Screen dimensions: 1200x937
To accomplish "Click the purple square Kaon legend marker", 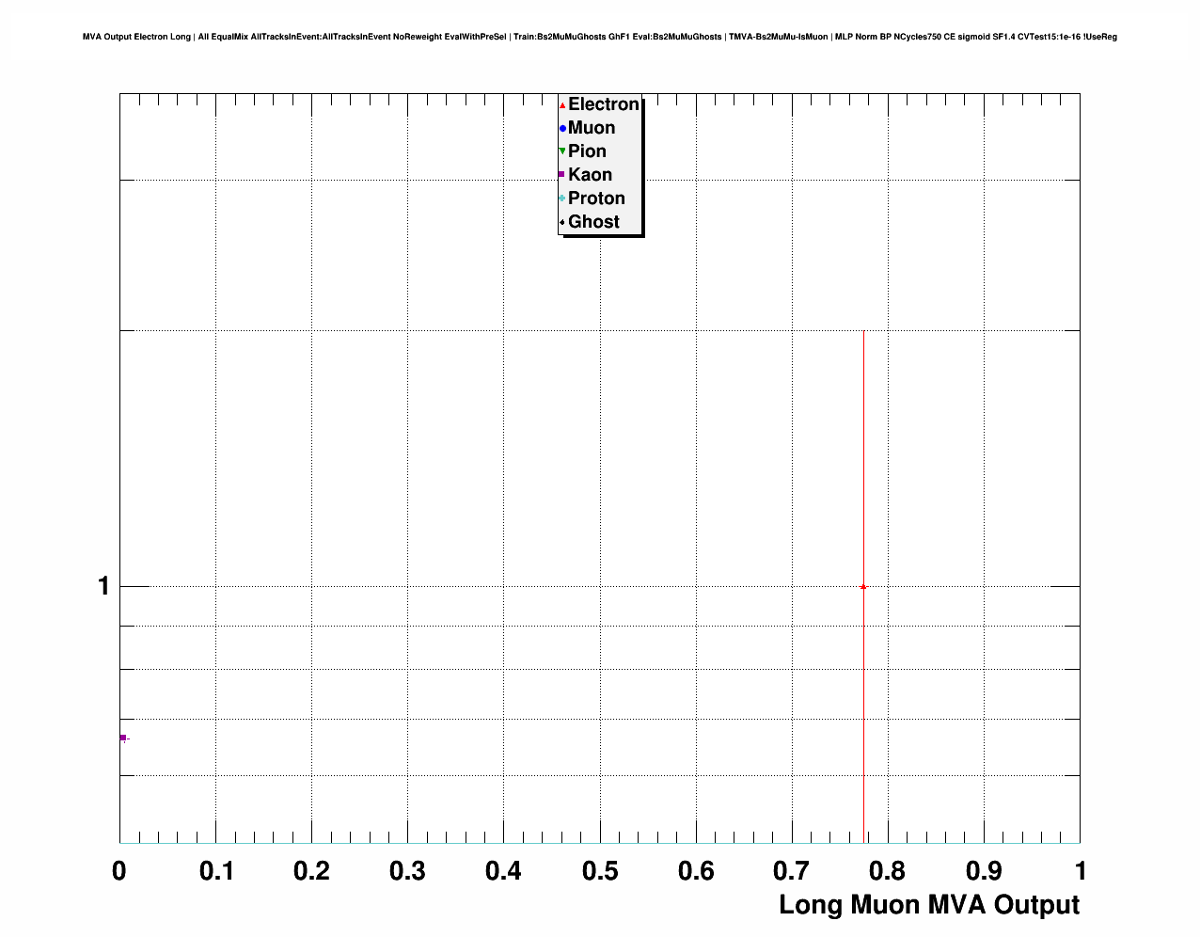I will coord(562,175).
